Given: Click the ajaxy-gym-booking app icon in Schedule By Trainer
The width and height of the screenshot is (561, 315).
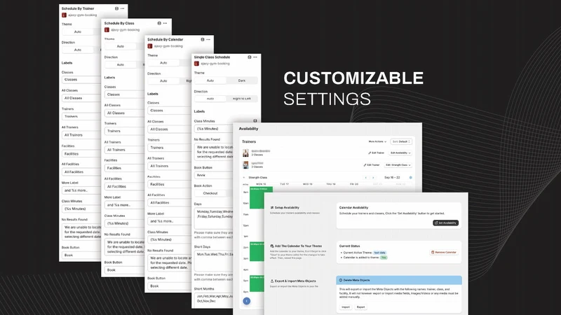Looking at the screenshot, I should click(64, 15).
